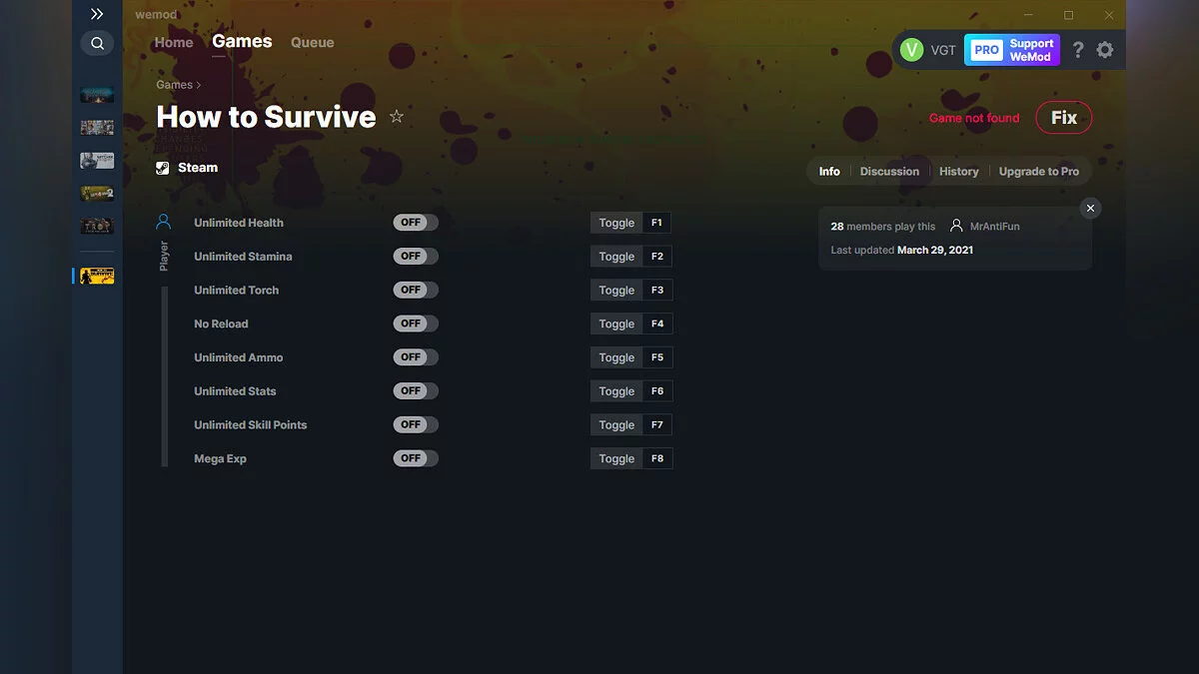Enable the No Reload switch
This screenshot has height=674, width=1199.
click(x=415, y=324)
